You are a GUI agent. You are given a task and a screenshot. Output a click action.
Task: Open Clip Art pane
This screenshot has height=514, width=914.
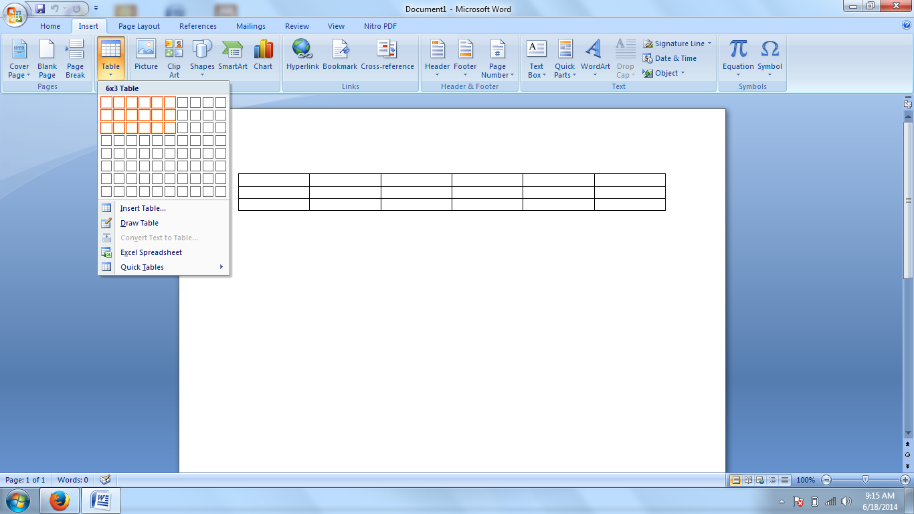click(174, 59)
